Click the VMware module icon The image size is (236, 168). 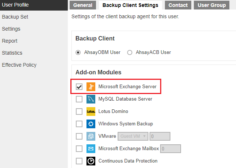click(x=91, y=136)
